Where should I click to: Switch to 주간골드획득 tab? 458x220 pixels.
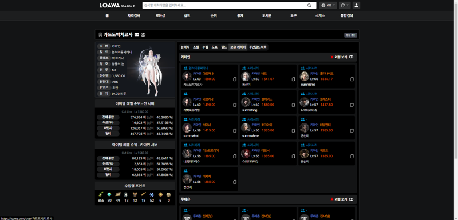coord(258,47)
